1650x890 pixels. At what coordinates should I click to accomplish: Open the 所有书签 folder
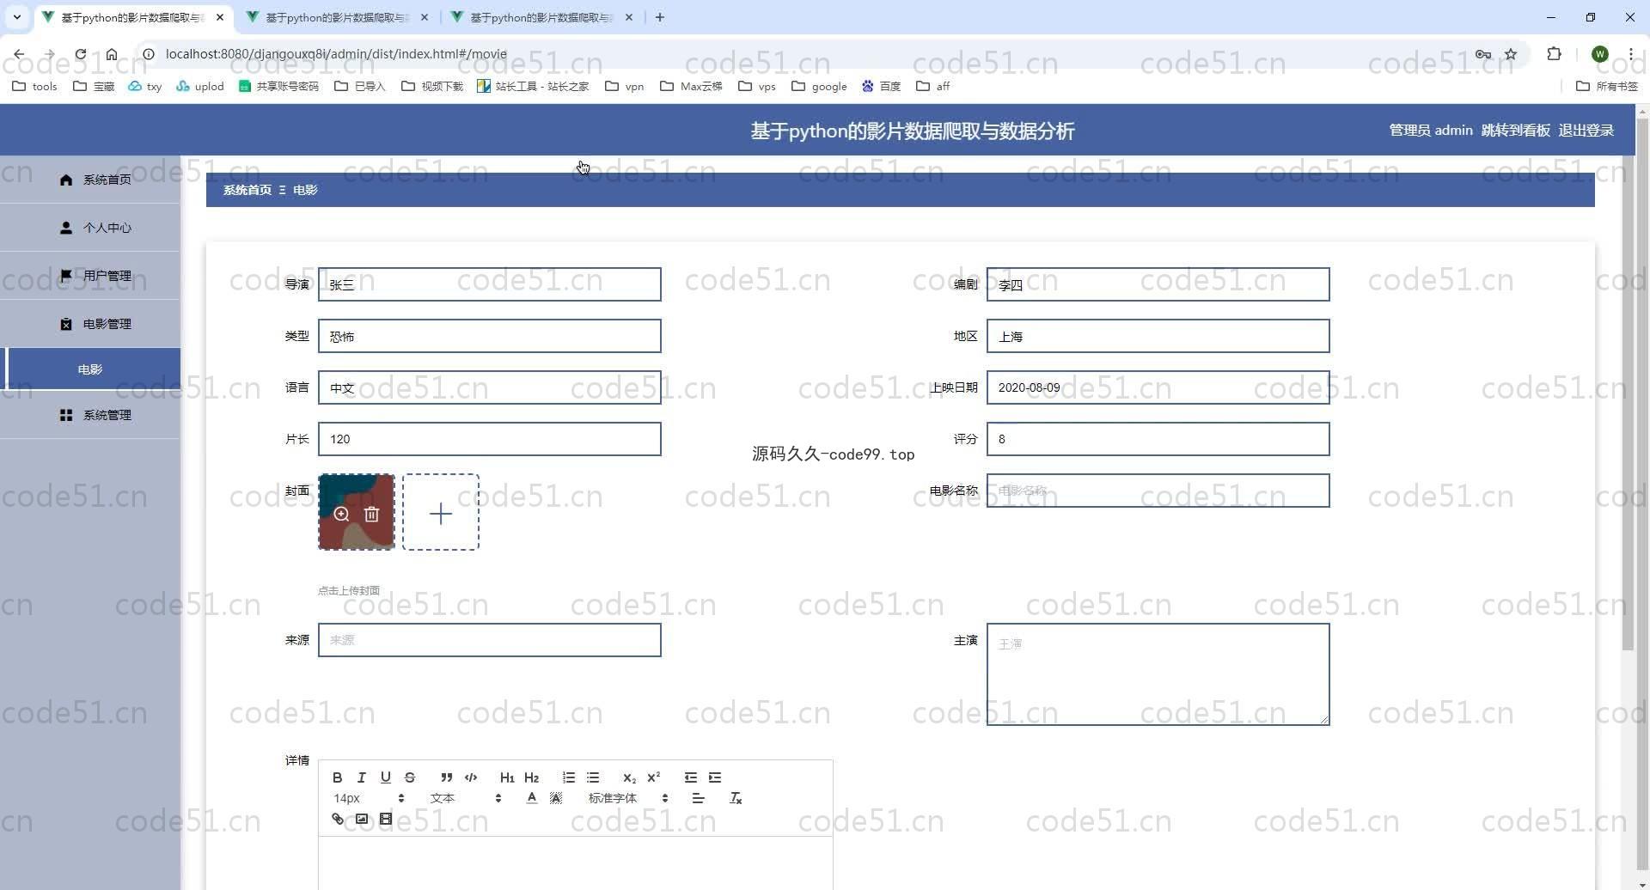(x=1607, y=86)
